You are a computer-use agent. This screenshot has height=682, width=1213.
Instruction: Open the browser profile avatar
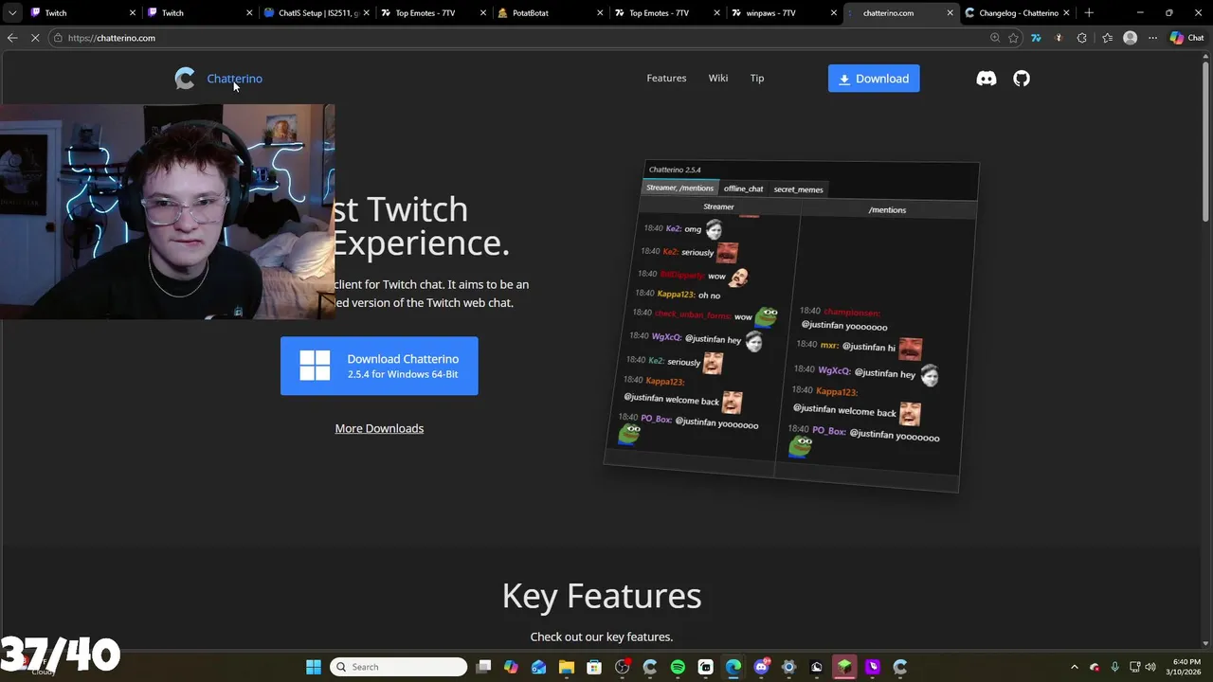tap(1130, 38)
